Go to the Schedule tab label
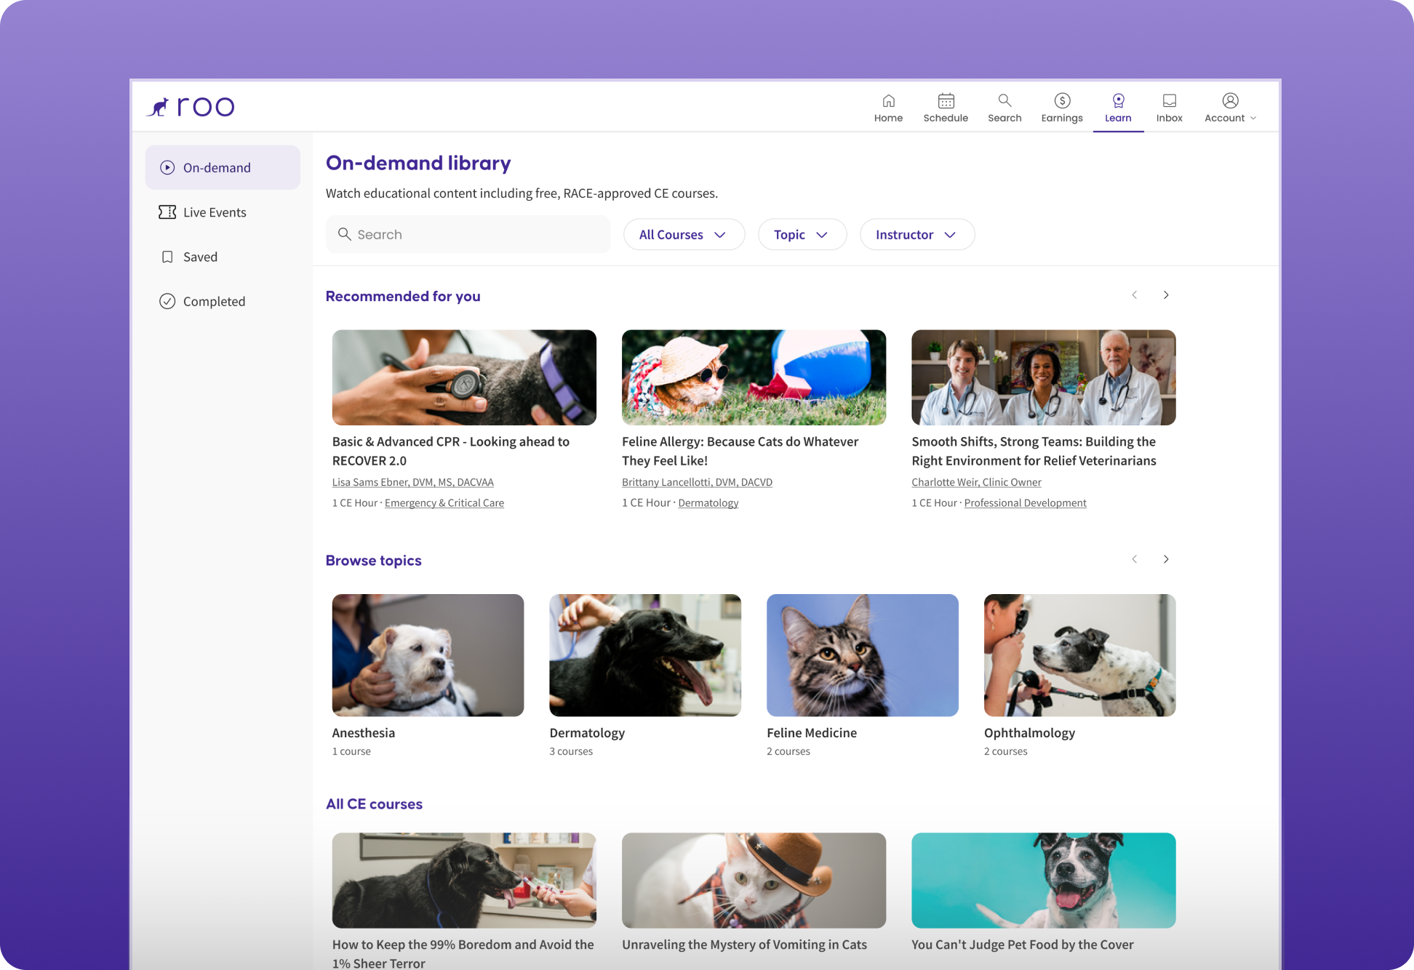Viewport: 1414px width, 970px height. pos(946,119)
